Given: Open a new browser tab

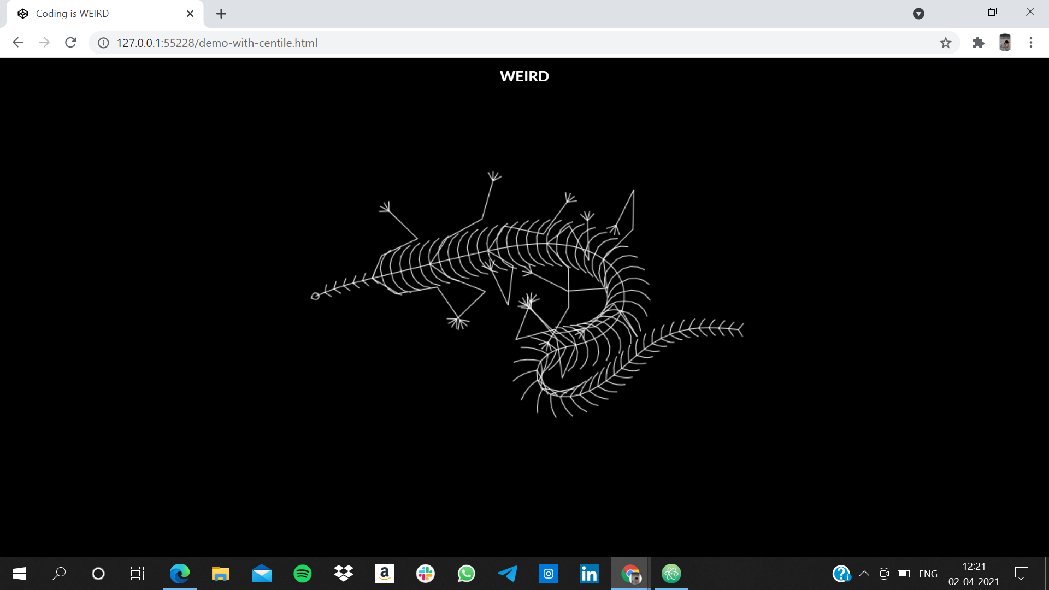Looking at the screenshot, I should tap(221, 14).
